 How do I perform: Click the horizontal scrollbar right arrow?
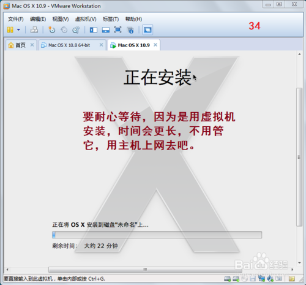click(292, 270)
